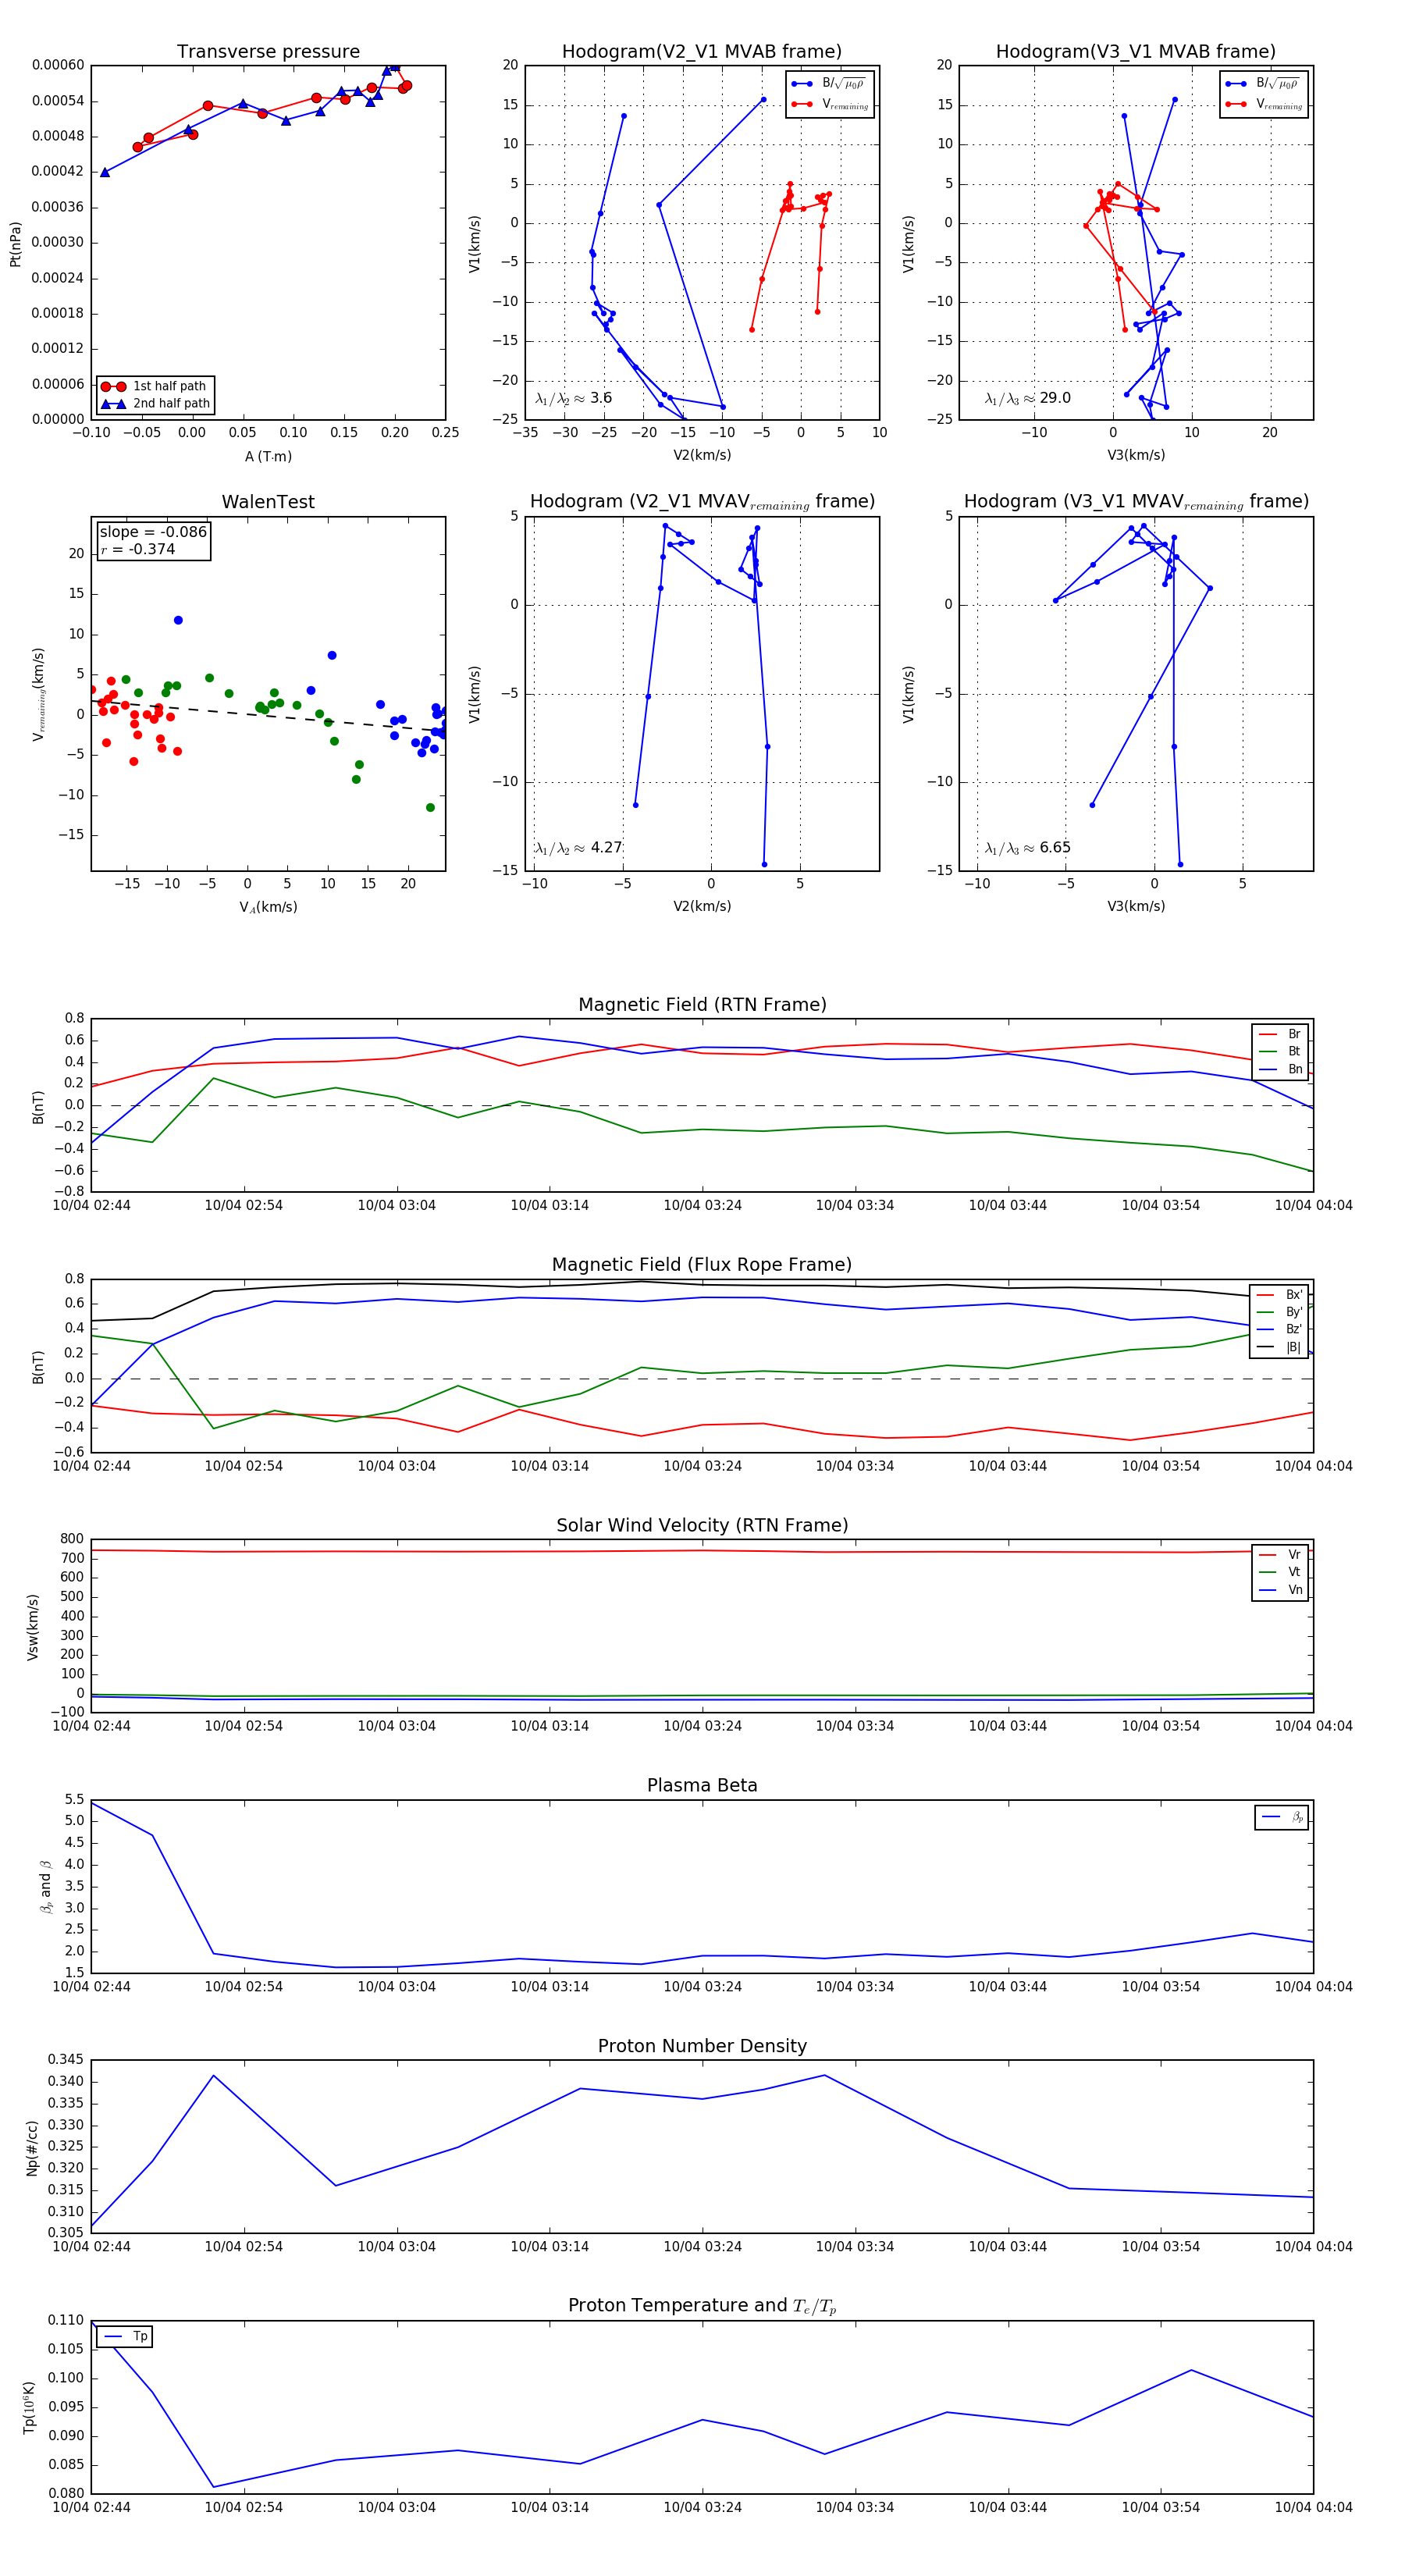Click the 'Pt(nPa)' y-axis label

point(15,243)
